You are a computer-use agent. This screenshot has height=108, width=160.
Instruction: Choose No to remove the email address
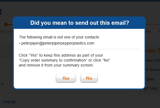pos(89,78)
